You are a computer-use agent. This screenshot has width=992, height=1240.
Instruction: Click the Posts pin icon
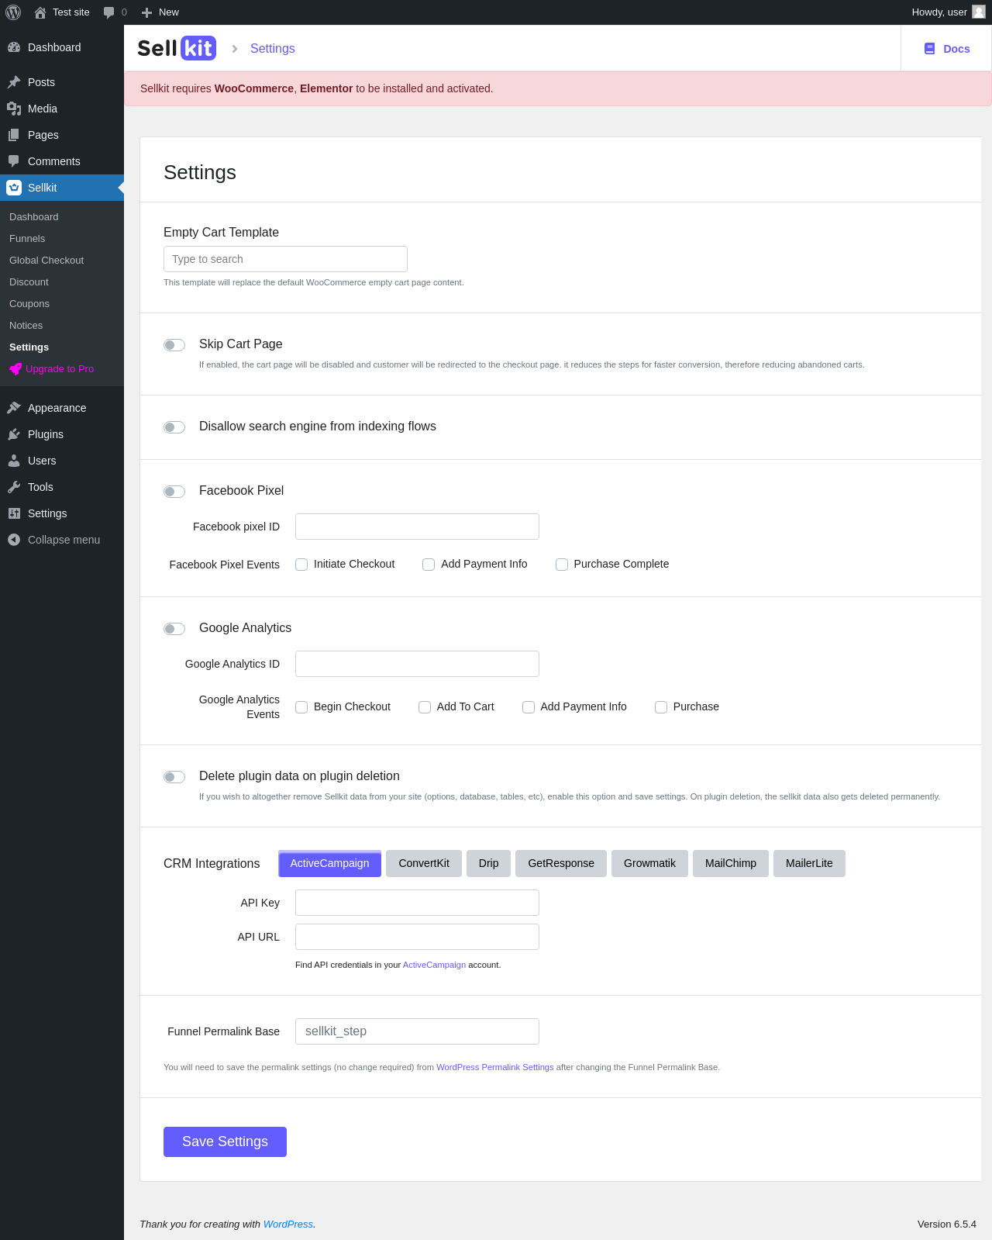(14, 82)
